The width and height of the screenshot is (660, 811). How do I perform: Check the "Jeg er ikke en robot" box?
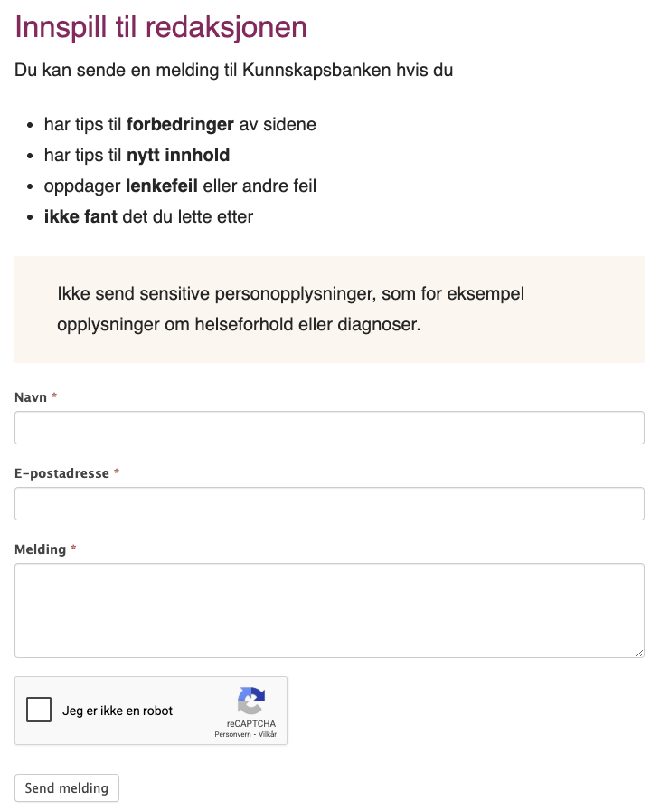pos(39,711)
